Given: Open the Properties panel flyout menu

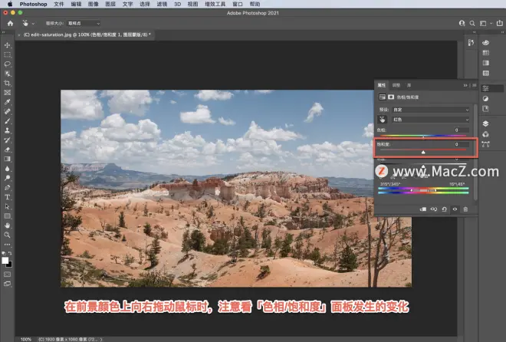Looking at the screenshot, I should click(x=474, y=86).
